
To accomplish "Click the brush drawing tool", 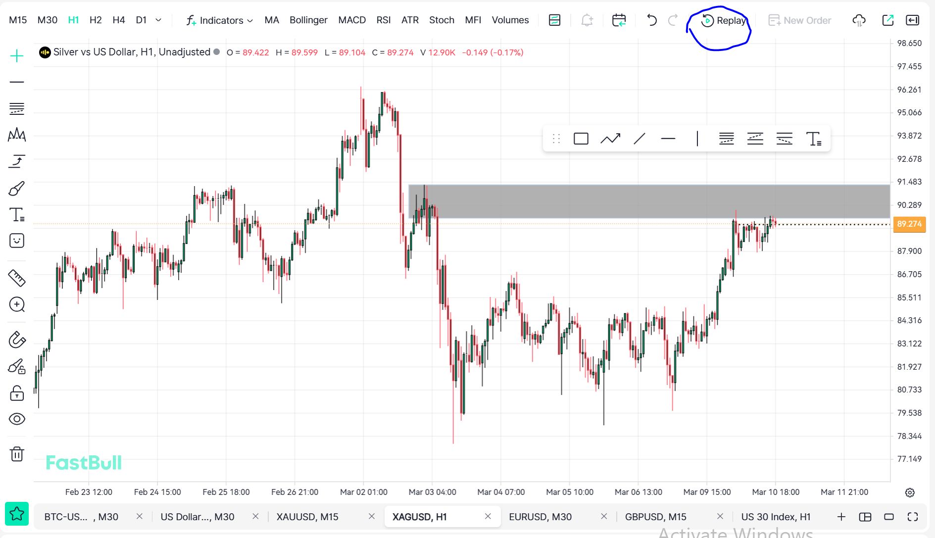I will pos(17,189).
